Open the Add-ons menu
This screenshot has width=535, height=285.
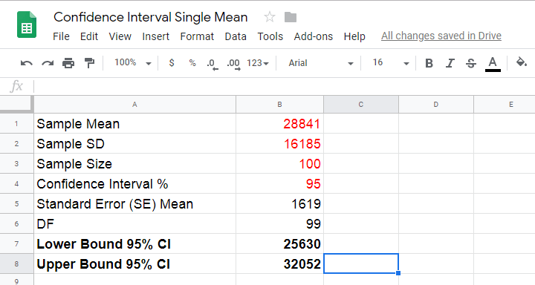click(314, 36)
